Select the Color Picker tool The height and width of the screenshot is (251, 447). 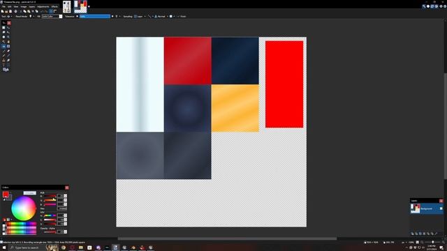pos(8,56)
